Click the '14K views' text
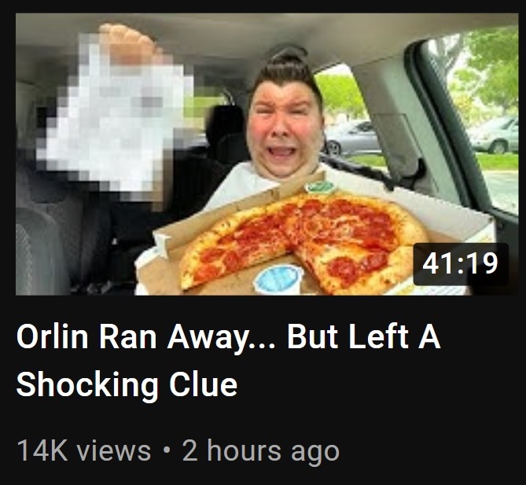 [83, 450]
